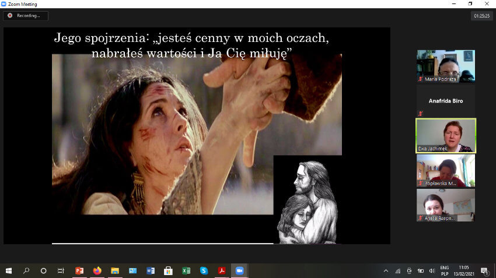Image resolution: width=496 pixels, height=278 pixels.
Task: Click the meeting timer showing 01:25:25
Action: click(x=481, y=16)
